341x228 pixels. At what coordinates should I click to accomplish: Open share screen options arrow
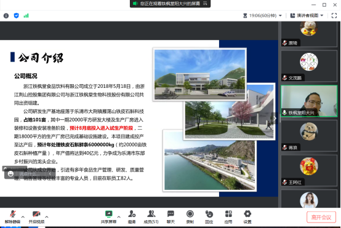tap(119, 217)
